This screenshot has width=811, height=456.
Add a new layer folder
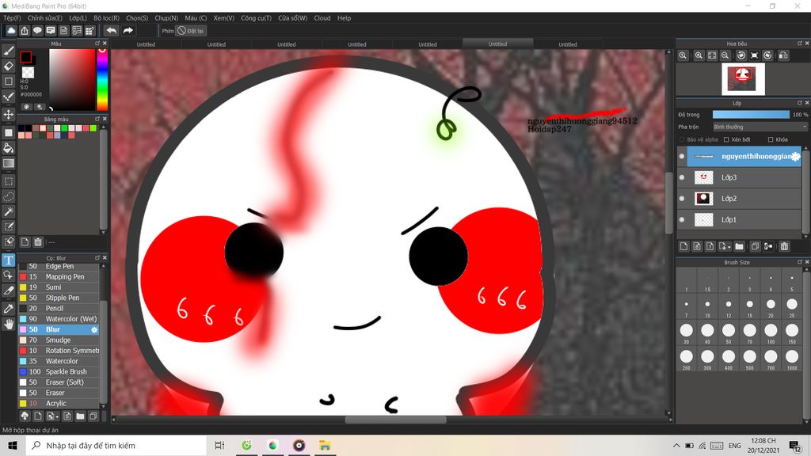coord(739,247)
